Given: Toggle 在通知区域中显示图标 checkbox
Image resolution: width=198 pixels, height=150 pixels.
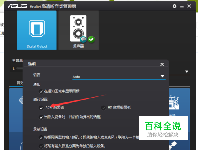Looking at the screenshot, I should [x=41, y=91].
